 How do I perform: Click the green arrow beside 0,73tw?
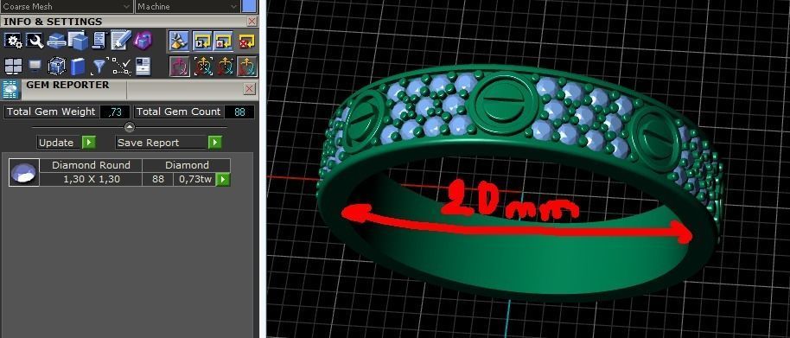223,179
